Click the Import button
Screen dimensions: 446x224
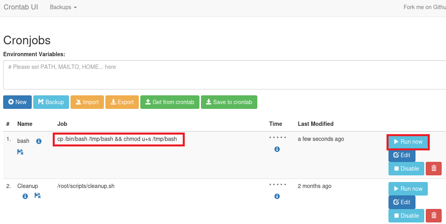pyautogui.click(x=87, y=102)
